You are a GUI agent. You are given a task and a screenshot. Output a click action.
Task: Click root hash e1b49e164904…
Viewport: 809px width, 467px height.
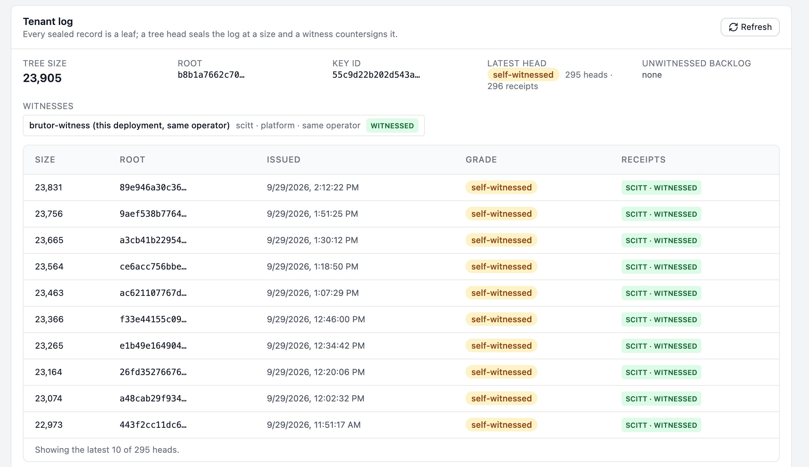(153, 346)
